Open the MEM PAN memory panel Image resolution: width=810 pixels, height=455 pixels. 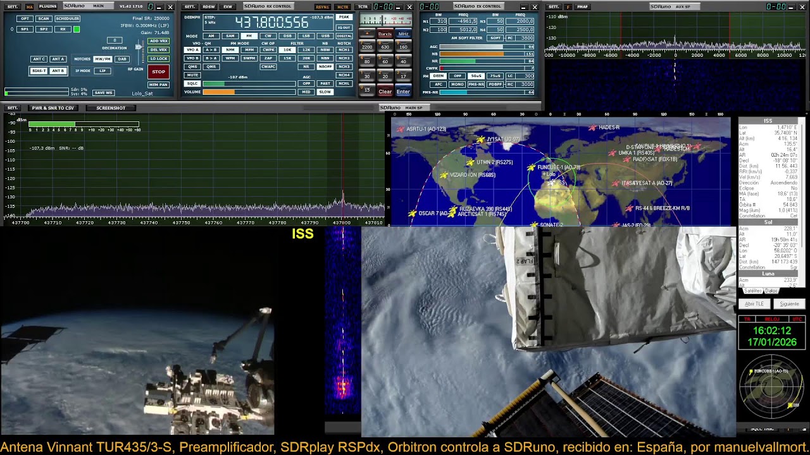click(158, 84)
